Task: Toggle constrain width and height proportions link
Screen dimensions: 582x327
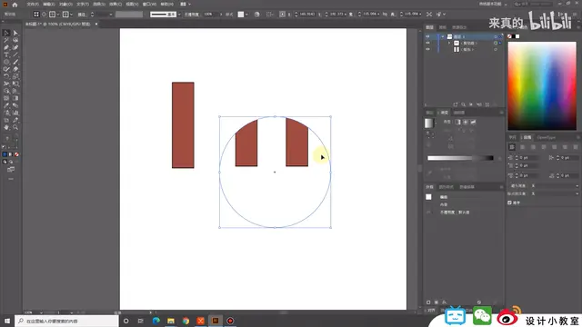Action: [385, 15]
